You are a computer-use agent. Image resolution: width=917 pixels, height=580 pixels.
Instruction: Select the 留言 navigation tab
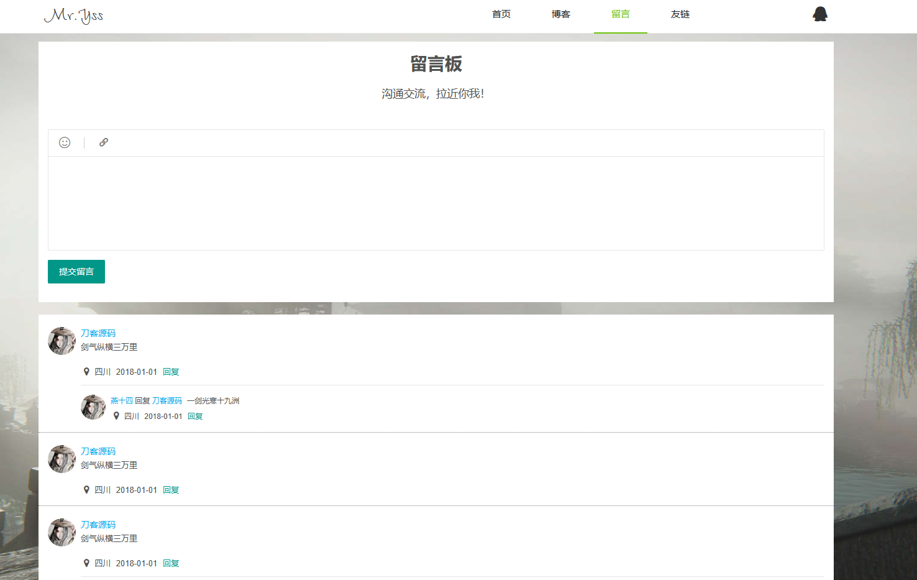(621, 14)
